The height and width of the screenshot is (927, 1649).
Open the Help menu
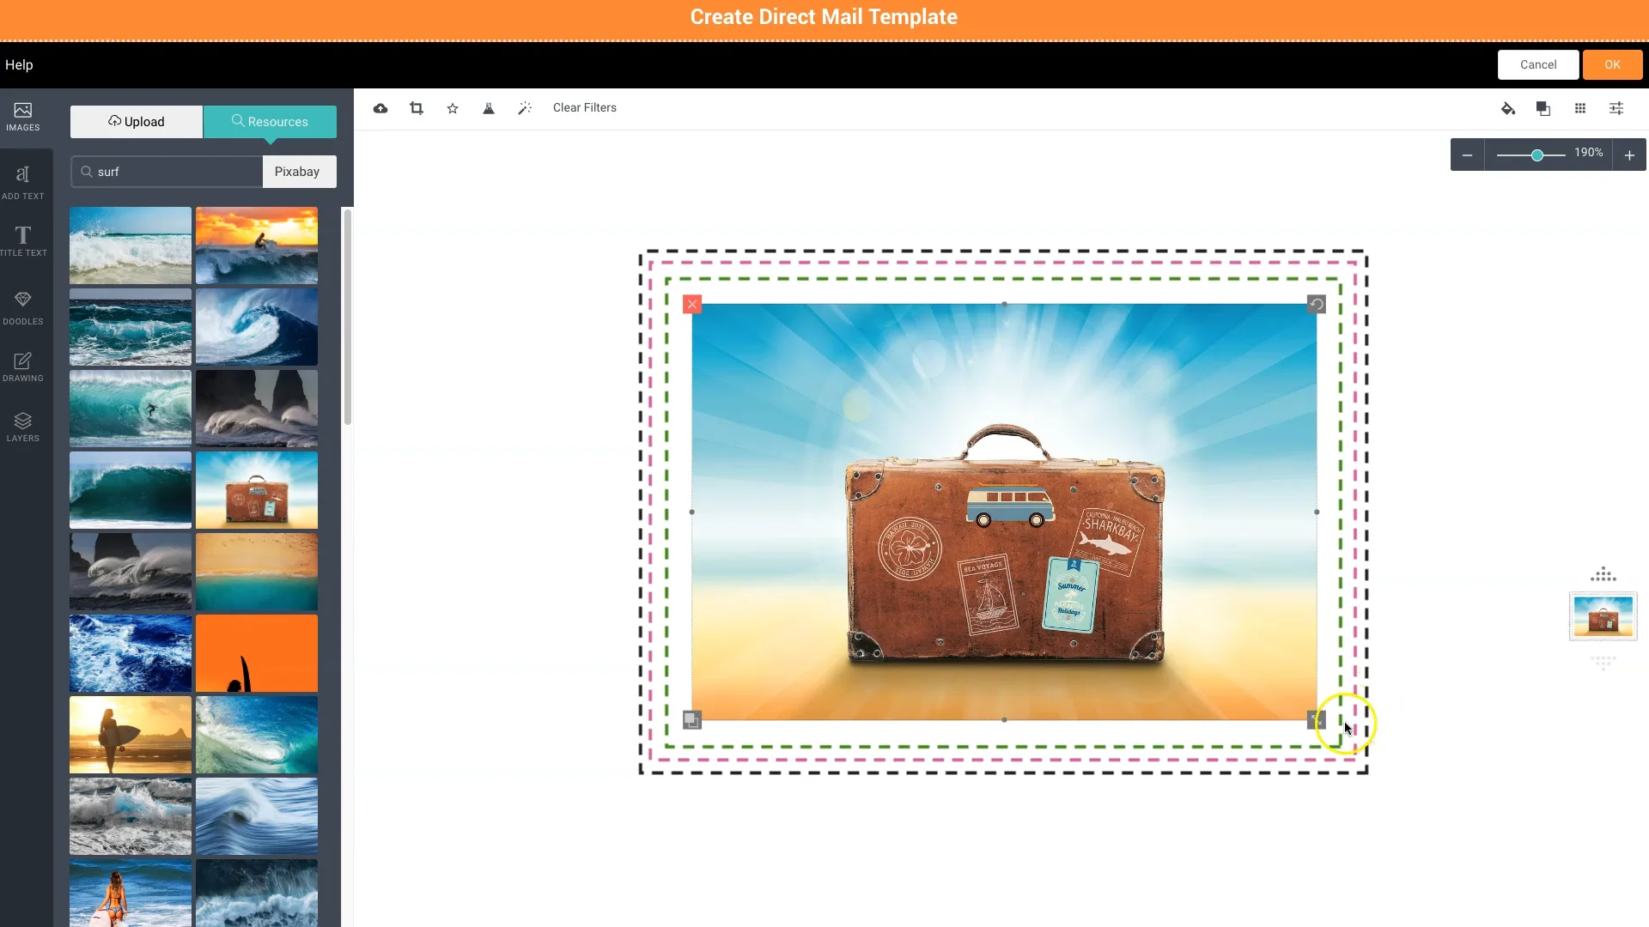point(19,65)
